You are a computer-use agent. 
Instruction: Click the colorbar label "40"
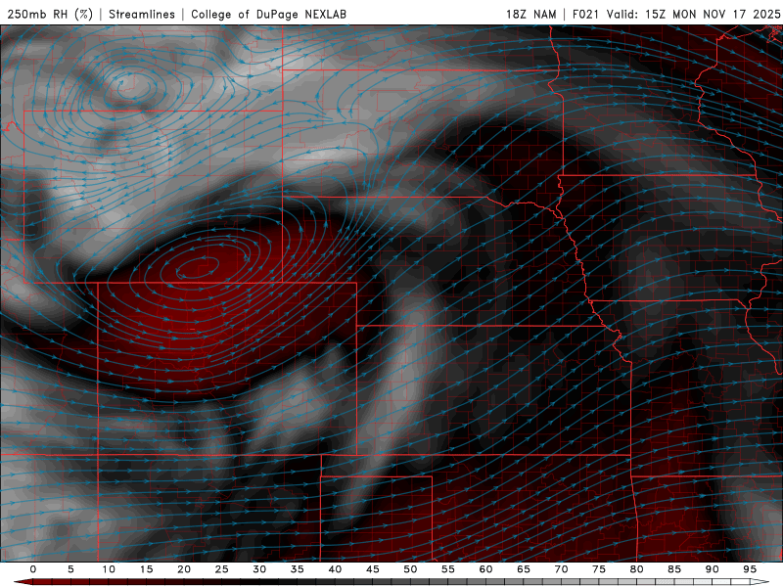pos(335,569)
